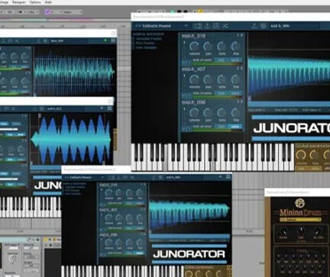
Task: Click previous/next preset arrows in largest Junorator
Action: [137, 26]
